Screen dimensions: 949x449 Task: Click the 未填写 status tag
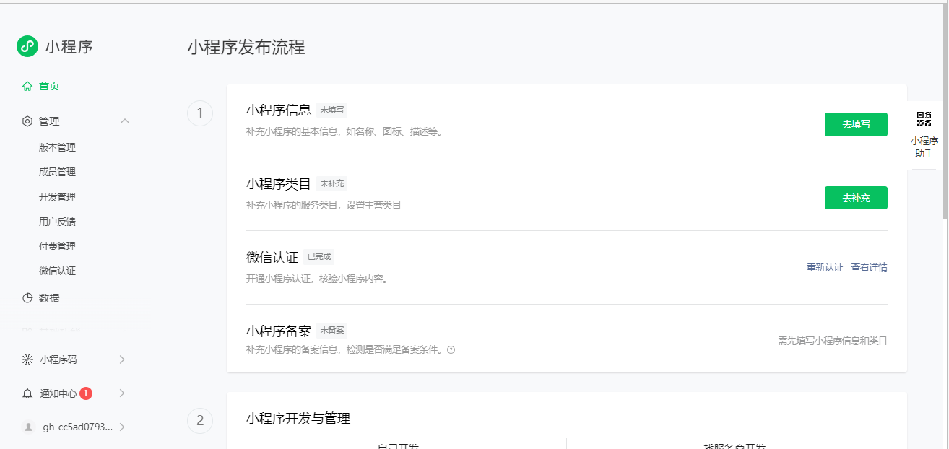[332, 110]
